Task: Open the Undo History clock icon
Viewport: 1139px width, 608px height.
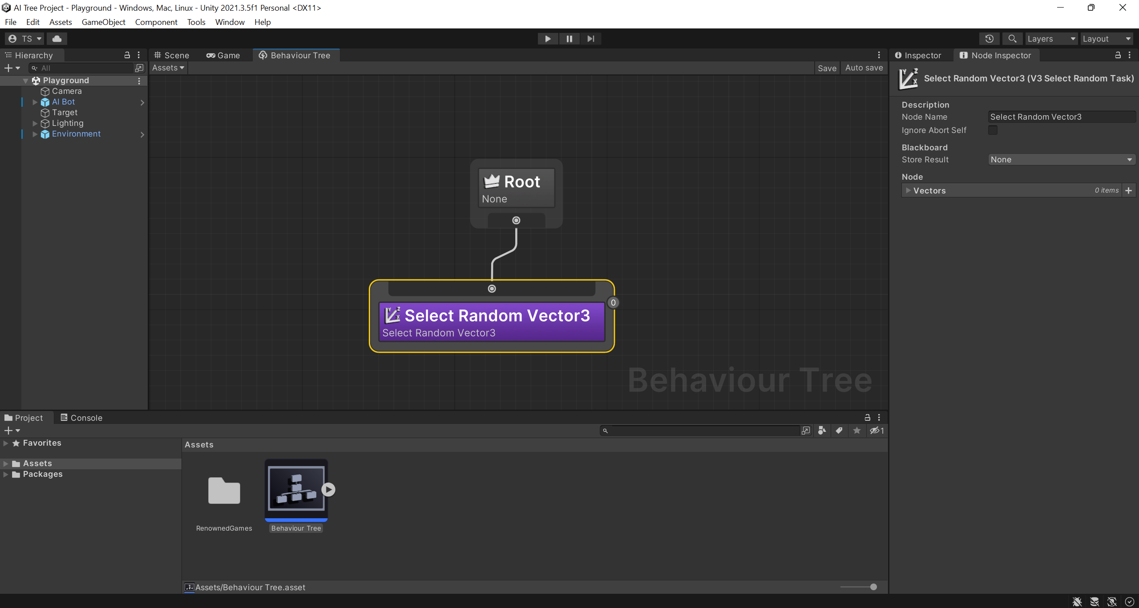Action: pos(989,39)
